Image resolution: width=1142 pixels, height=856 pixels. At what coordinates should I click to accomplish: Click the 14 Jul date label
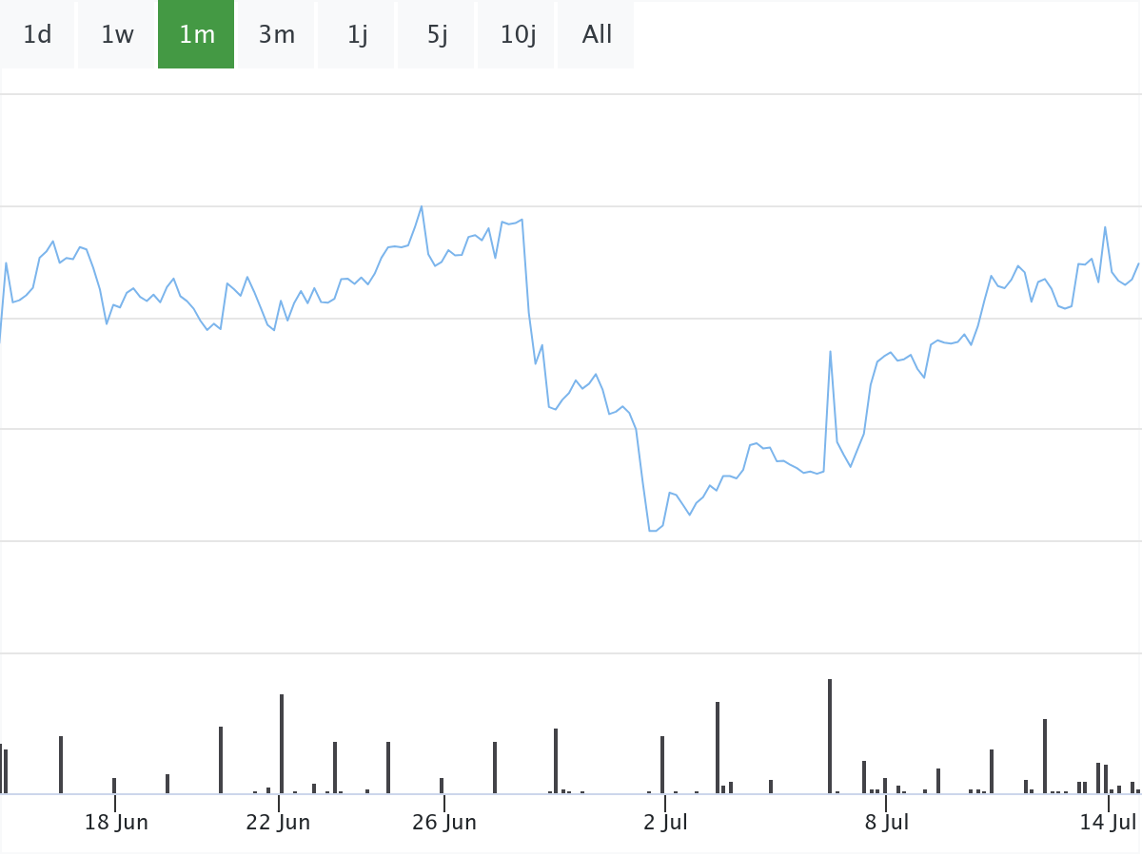(x=1109, y=823)
